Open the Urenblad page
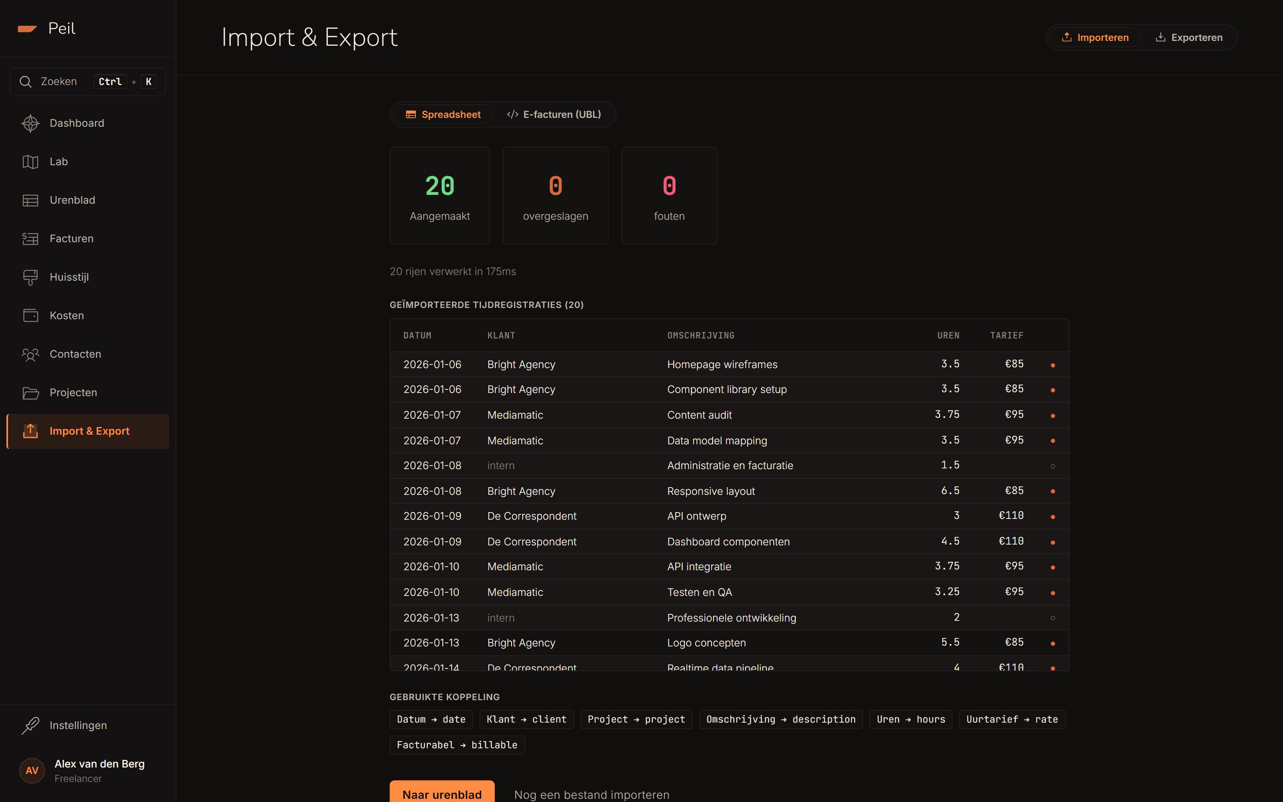1283x802 pixels. coord(88,200)
